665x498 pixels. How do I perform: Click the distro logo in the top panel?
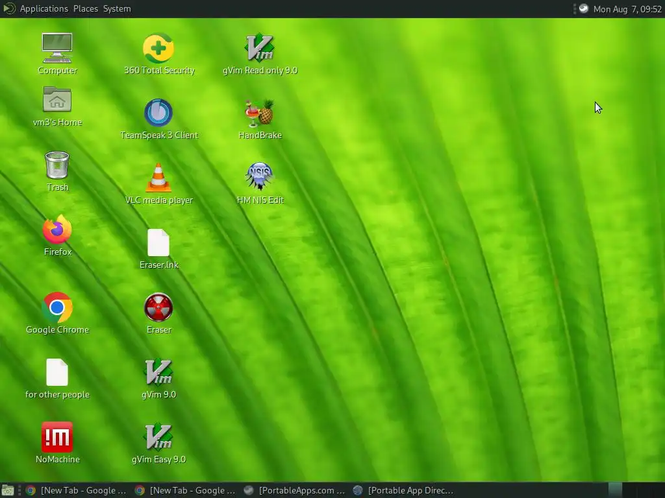[9, 8]
